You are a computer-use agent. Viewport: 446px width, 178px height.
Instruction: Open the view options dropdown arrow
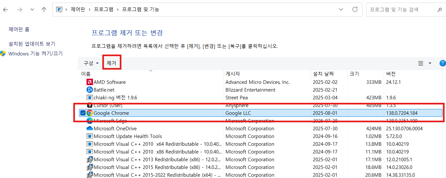click(430, 63)
